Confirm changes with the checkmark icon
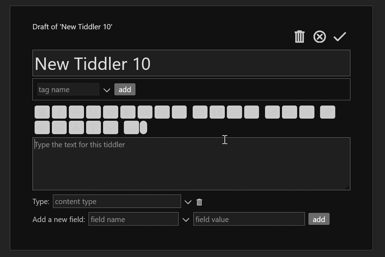This screenshot has width=385, height=257. pos(340,37)
